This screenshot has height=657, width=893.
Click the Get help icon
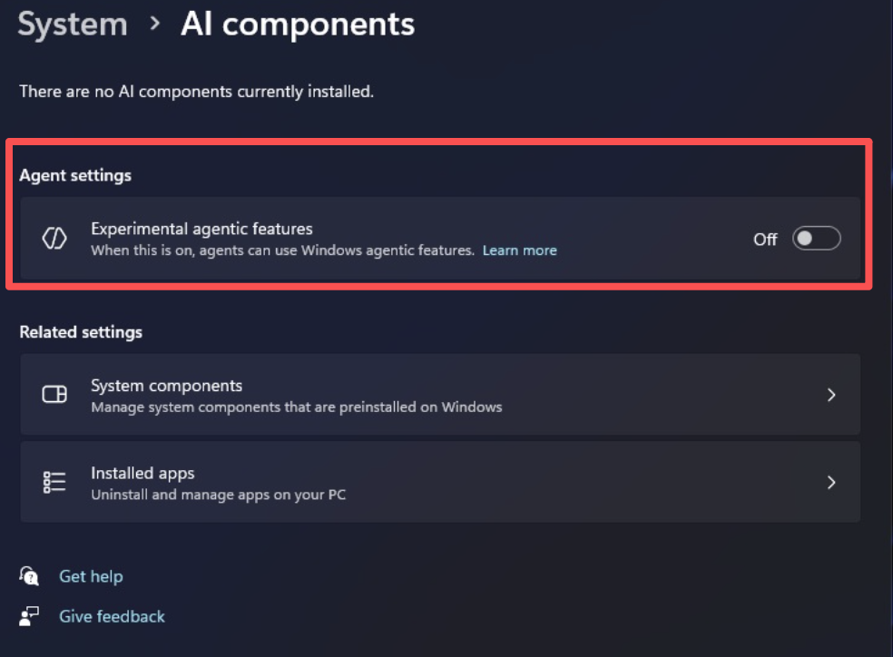[30, 576]
